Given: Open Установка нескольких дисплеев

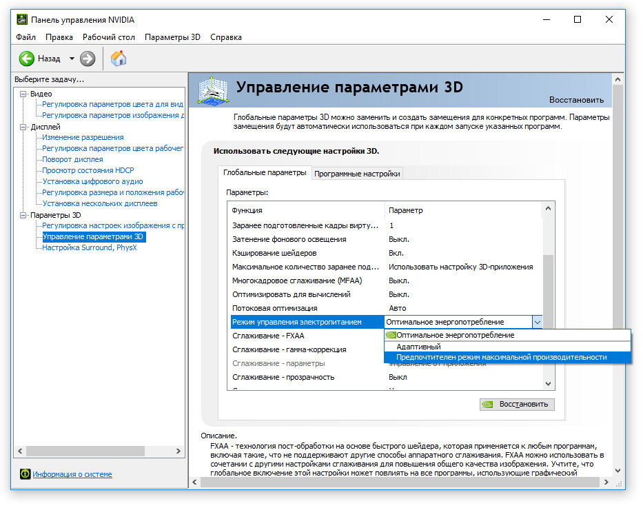Looking at the screenshot, I should pos(100,204).
